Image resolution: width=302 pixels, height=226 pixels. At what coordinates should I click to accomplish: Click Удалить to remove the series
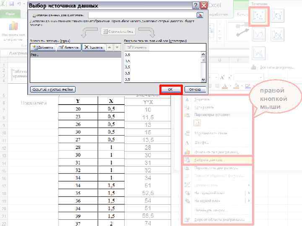tap(94, 47)
